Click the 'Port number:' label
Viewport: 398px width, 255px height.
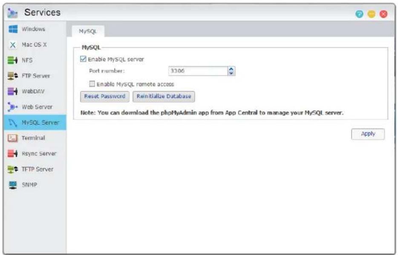pyautogui.click(x=107, y=71)
